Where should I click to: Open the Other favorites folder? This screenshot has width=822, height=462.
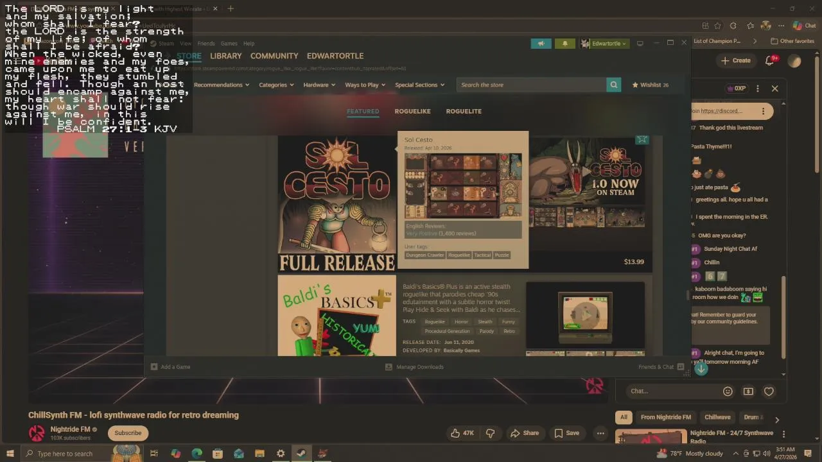coord(792,41)
